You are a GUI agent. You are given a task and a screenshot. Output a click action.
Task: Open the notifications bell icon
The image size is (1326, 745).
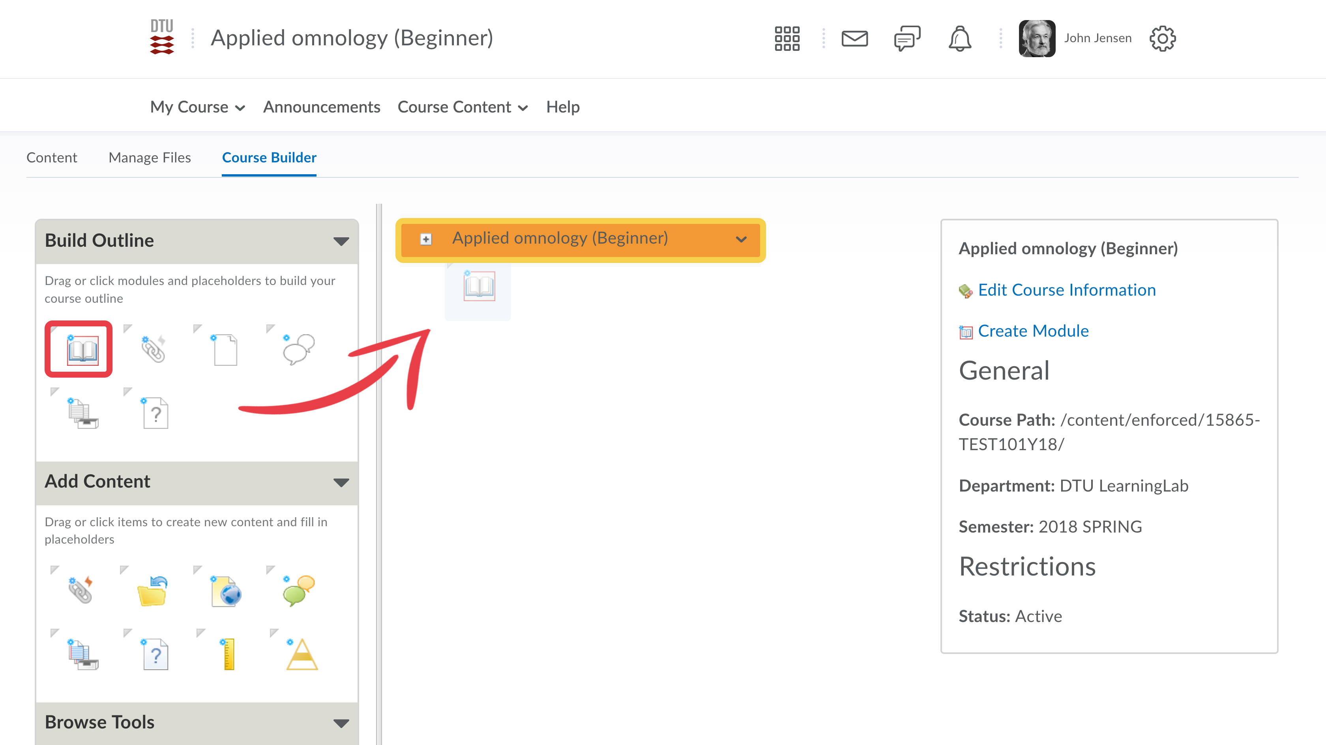point(959,39)
